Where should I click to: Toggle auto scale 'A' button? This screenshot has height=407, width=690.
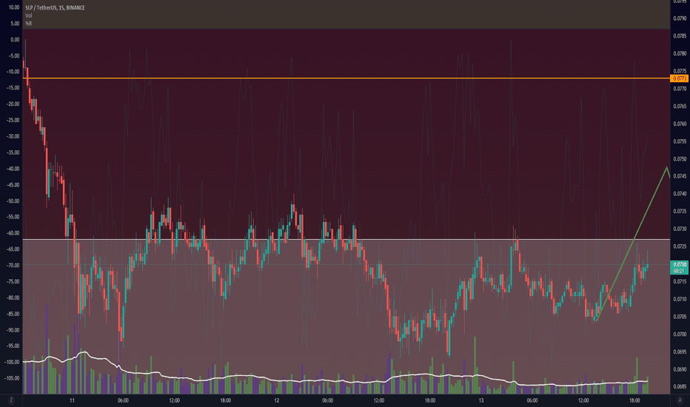coord(679,400)
